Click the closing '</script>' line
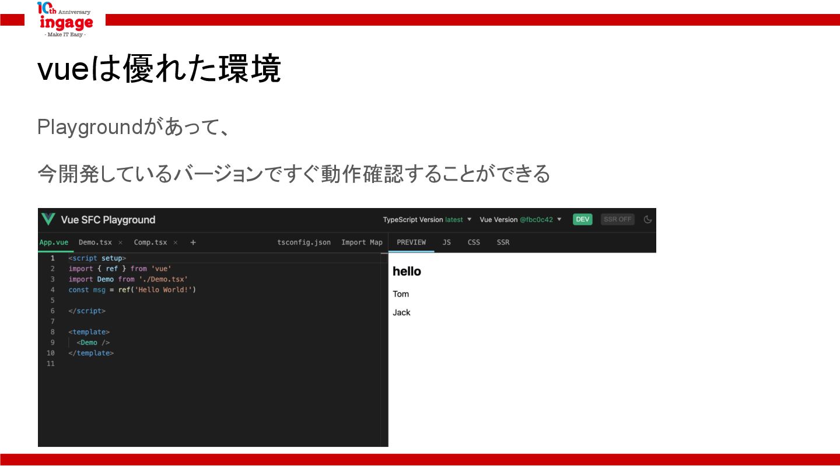840x472 pixels. (87, 311)
